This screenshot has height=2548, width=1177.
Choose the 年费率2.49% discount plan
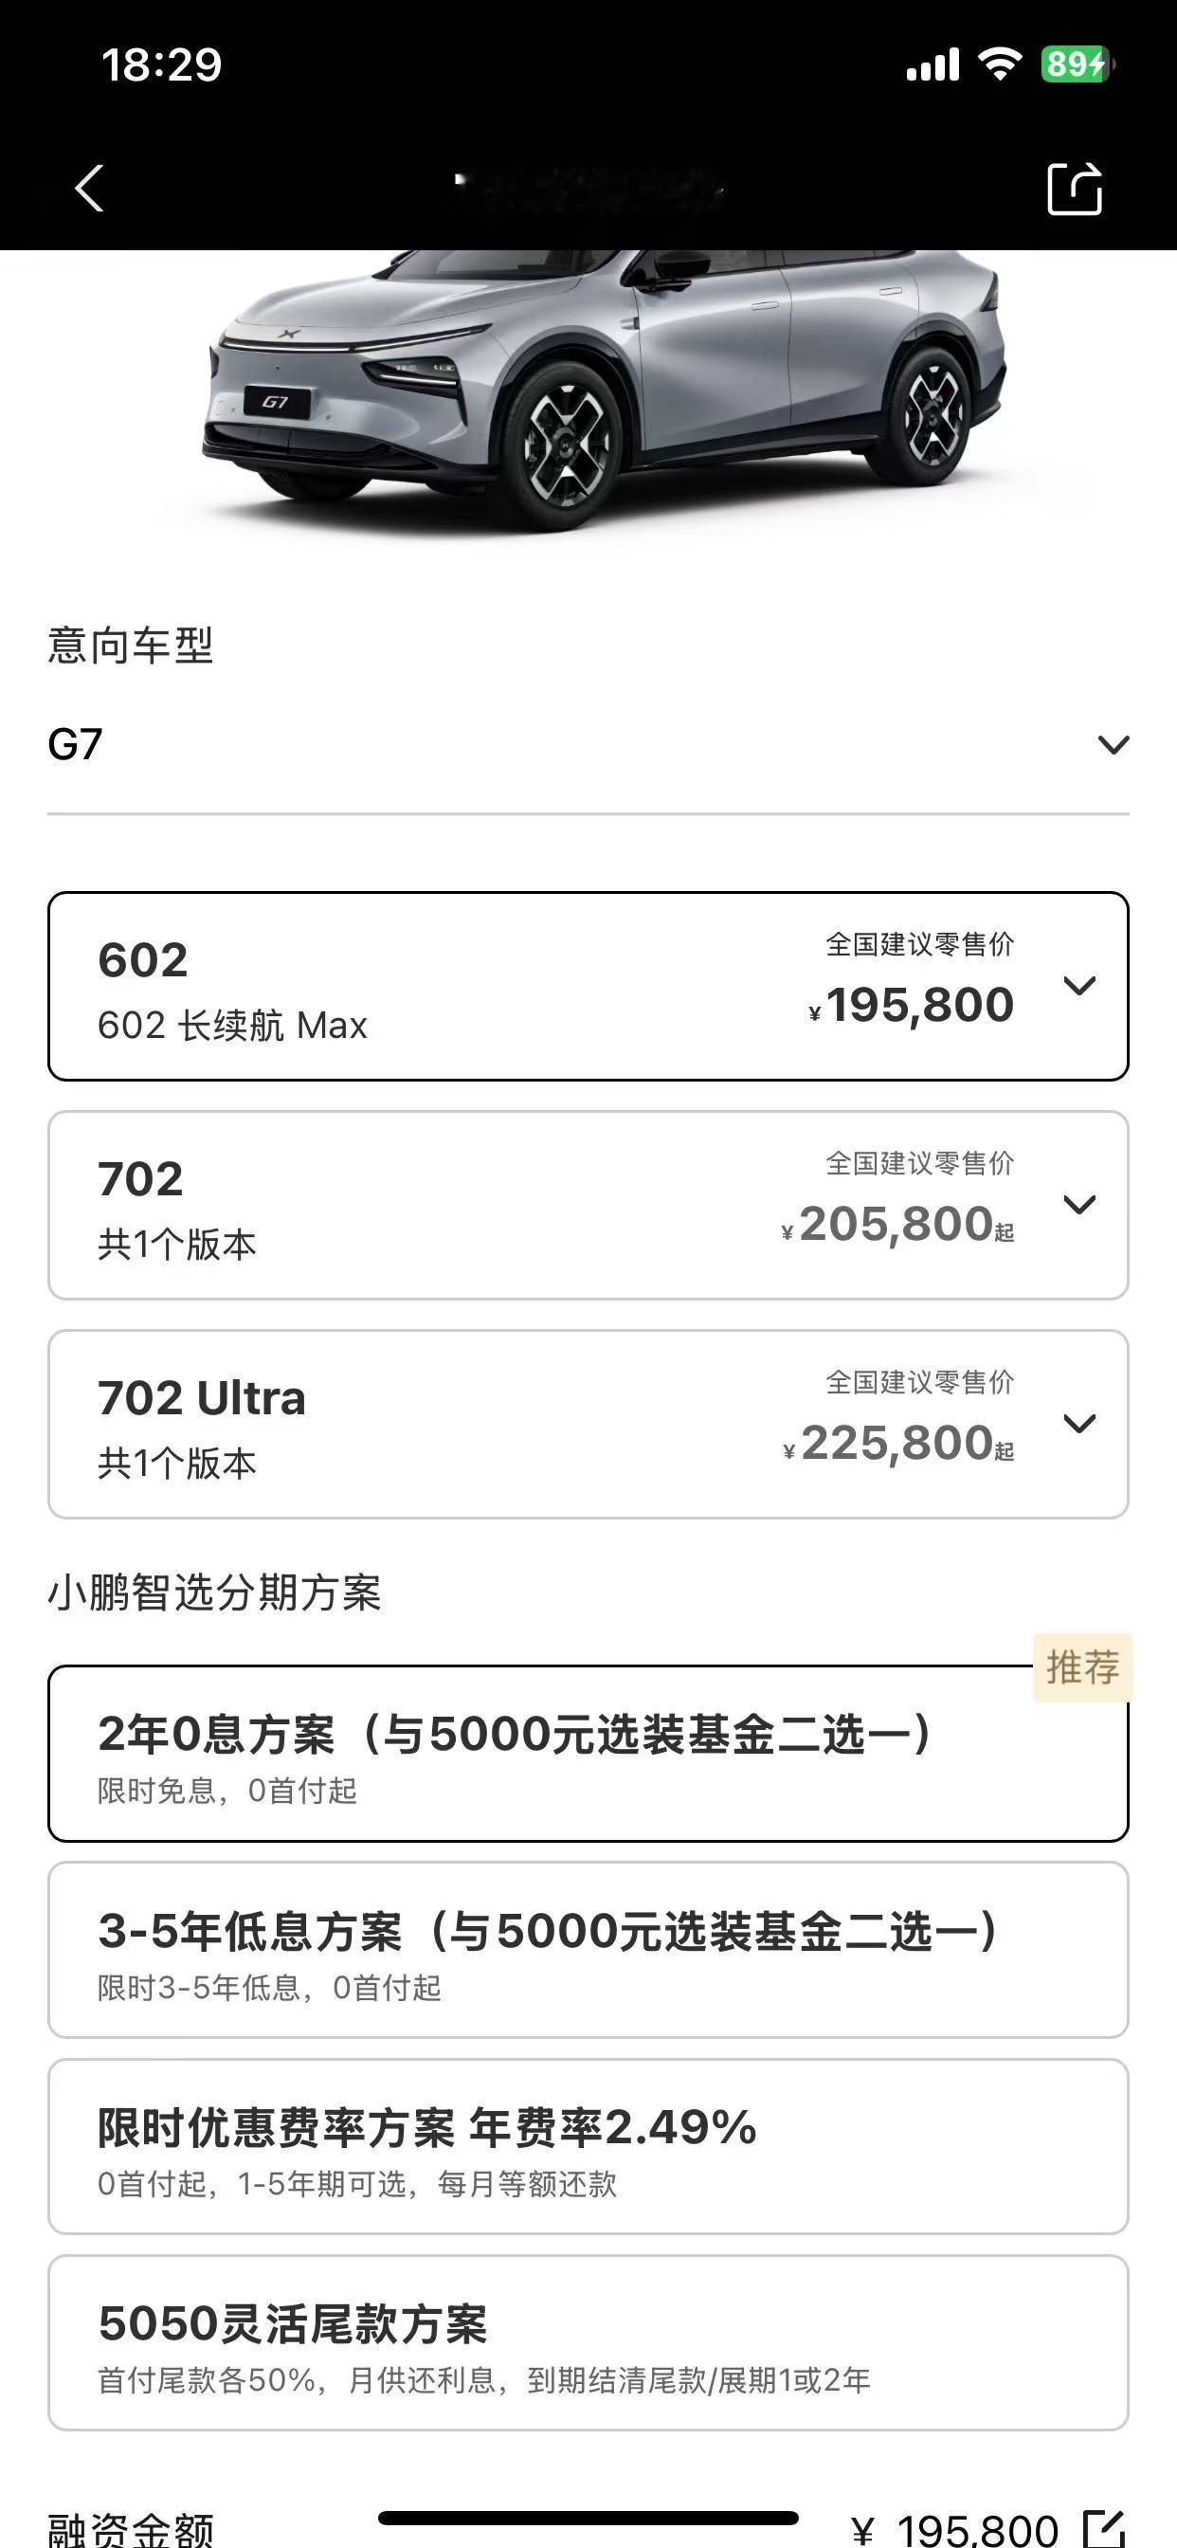[x=588, y=2146]
